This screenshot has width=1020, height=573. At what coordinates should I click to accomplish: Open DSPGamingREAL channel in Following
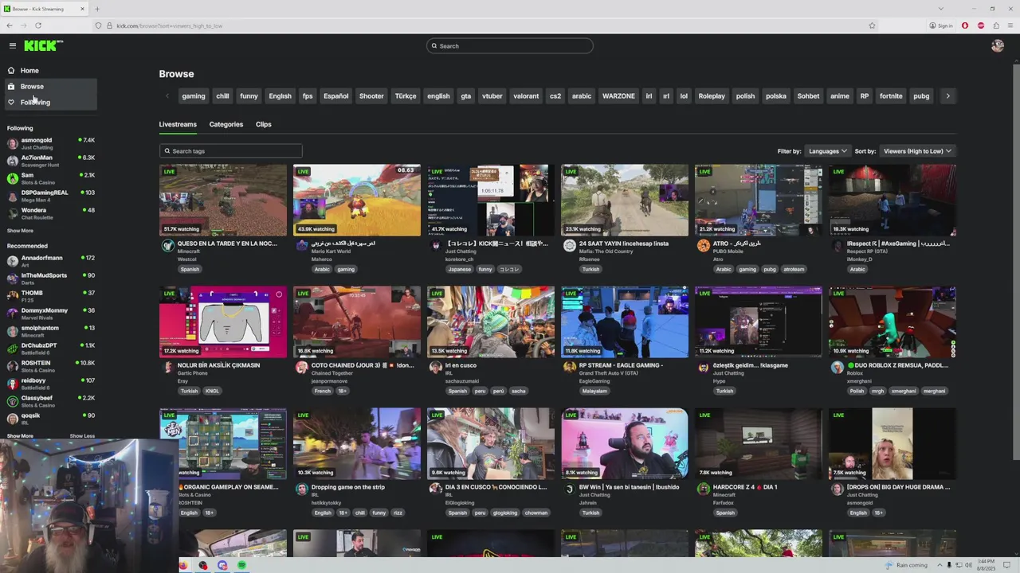click(49, 196)
